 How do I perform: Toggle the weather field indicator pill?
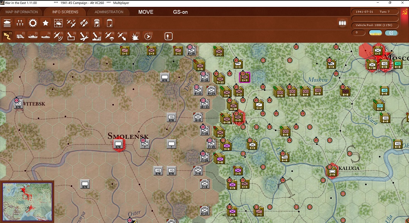375,33
